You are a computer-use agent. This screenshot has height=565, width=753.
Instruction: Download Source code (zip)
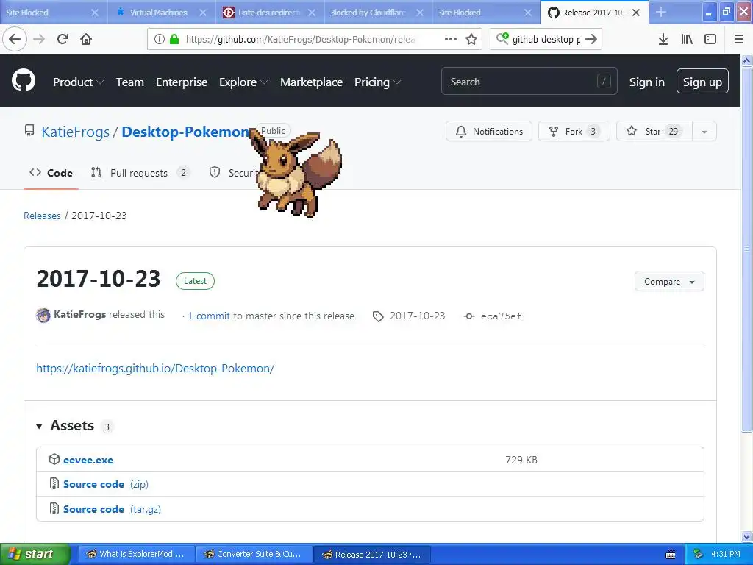(x=106, y=484)
